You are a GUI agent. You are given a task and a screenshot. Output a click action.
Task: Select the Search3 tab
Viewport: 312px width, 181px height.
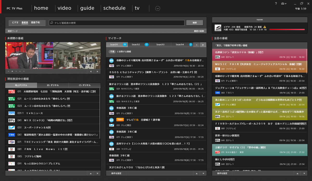(160, 45)
